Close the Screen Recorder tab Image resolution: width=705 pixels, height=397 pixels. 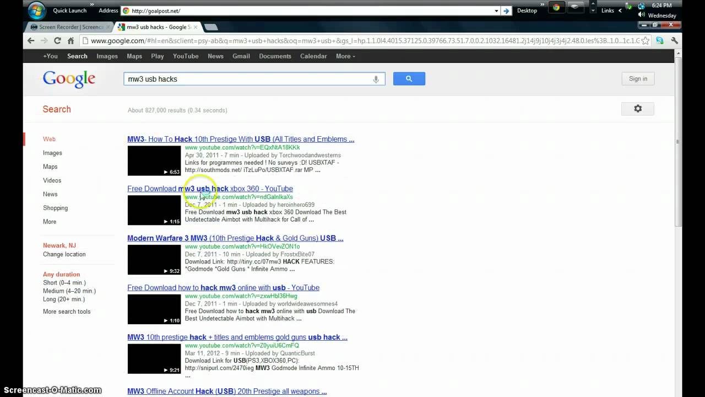pyautogui.click(x=108, y=26)
